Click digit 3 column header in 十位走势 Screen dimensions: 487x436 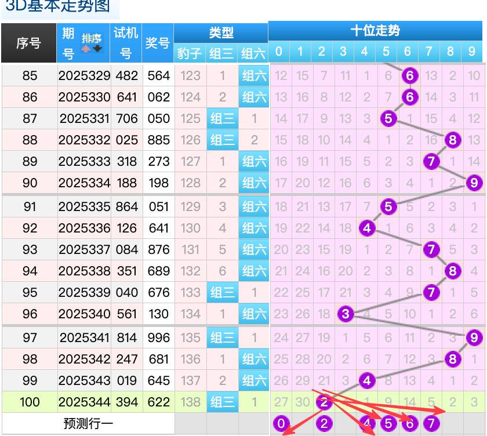click(x=343, y=52)
